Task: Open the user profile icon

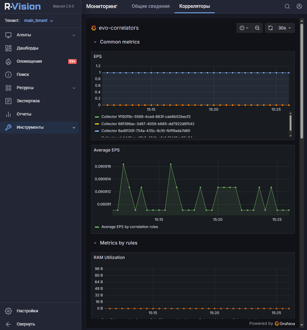Action: (299, 6)
